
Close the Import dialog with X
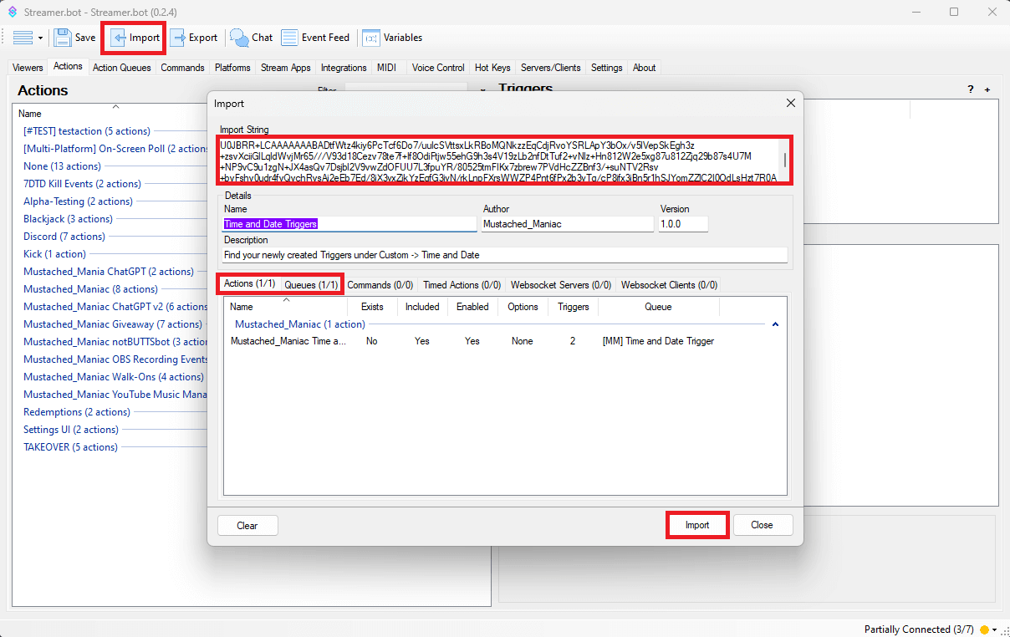[790, 103]
